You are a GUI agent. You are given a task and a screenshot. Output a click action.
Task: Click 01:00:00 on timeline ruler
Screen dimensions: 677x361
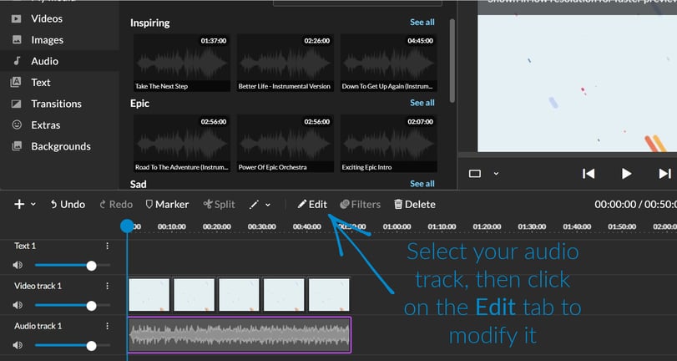[397, 226]
